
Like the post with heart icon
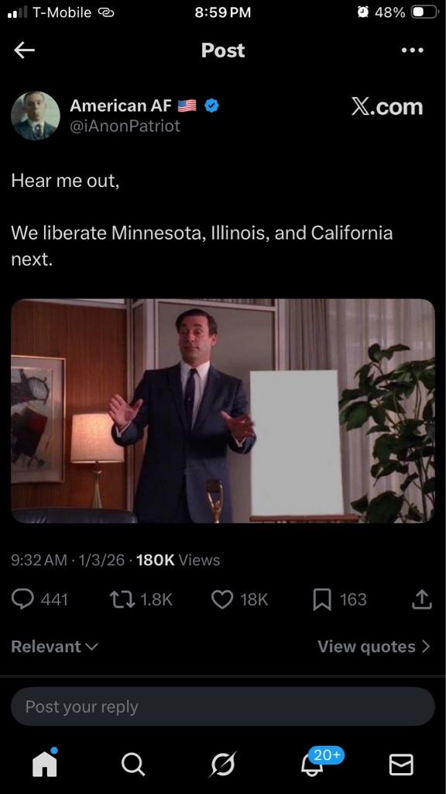221,599
